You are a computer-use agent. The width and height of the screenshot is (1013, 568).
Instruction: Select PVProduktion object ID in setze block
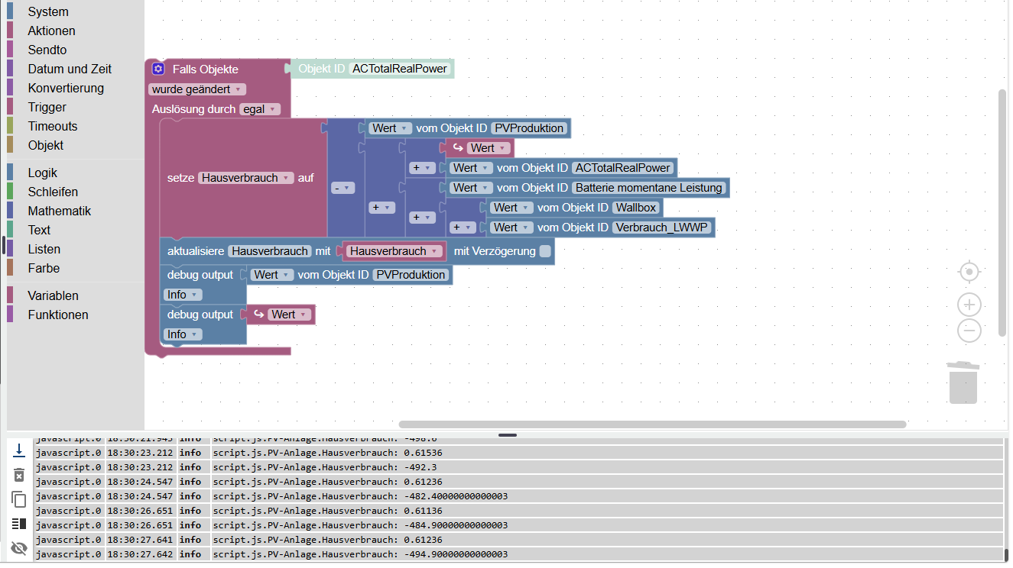[530, 128]
